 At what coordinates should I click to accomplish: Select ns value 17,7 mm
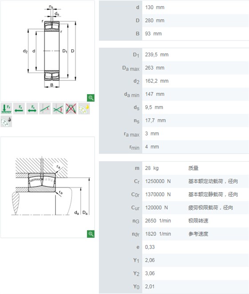[x=155, y=120]
